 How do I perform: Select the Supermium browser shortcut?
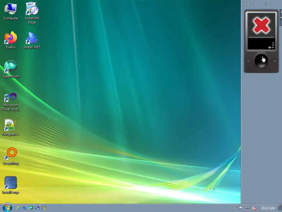11,69
